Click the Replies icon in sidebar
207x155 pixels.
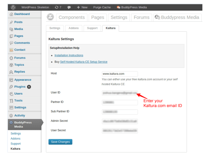[x=11, y=72]
